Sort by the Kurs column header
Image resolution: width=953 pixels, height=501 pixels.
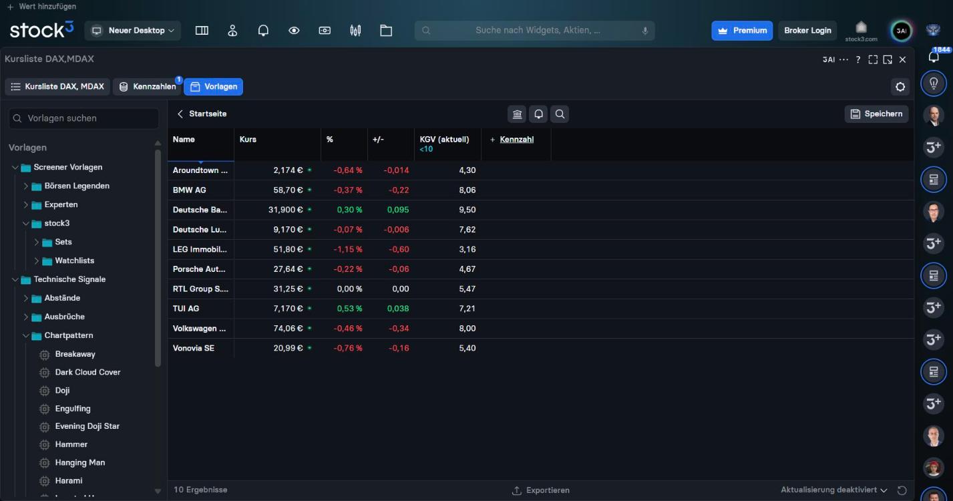pos(248,140)
